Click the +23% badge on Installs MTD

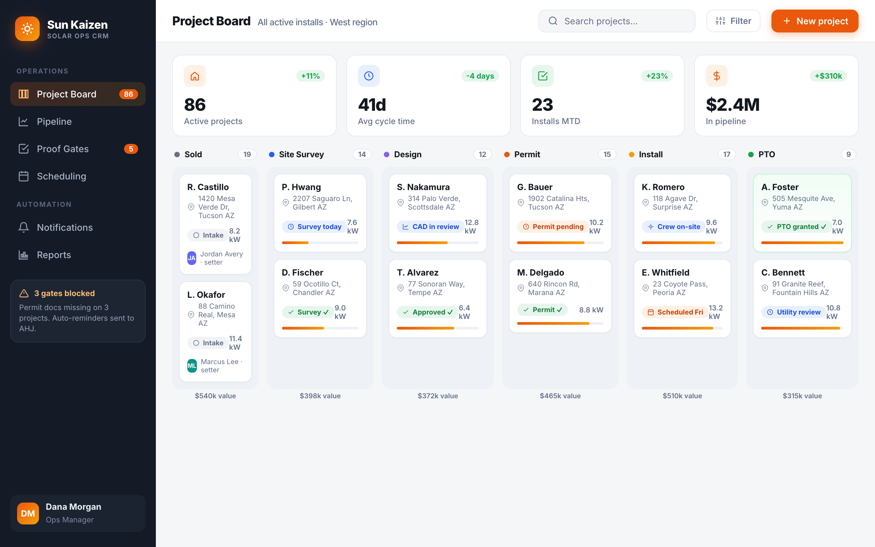coord(657,76)
